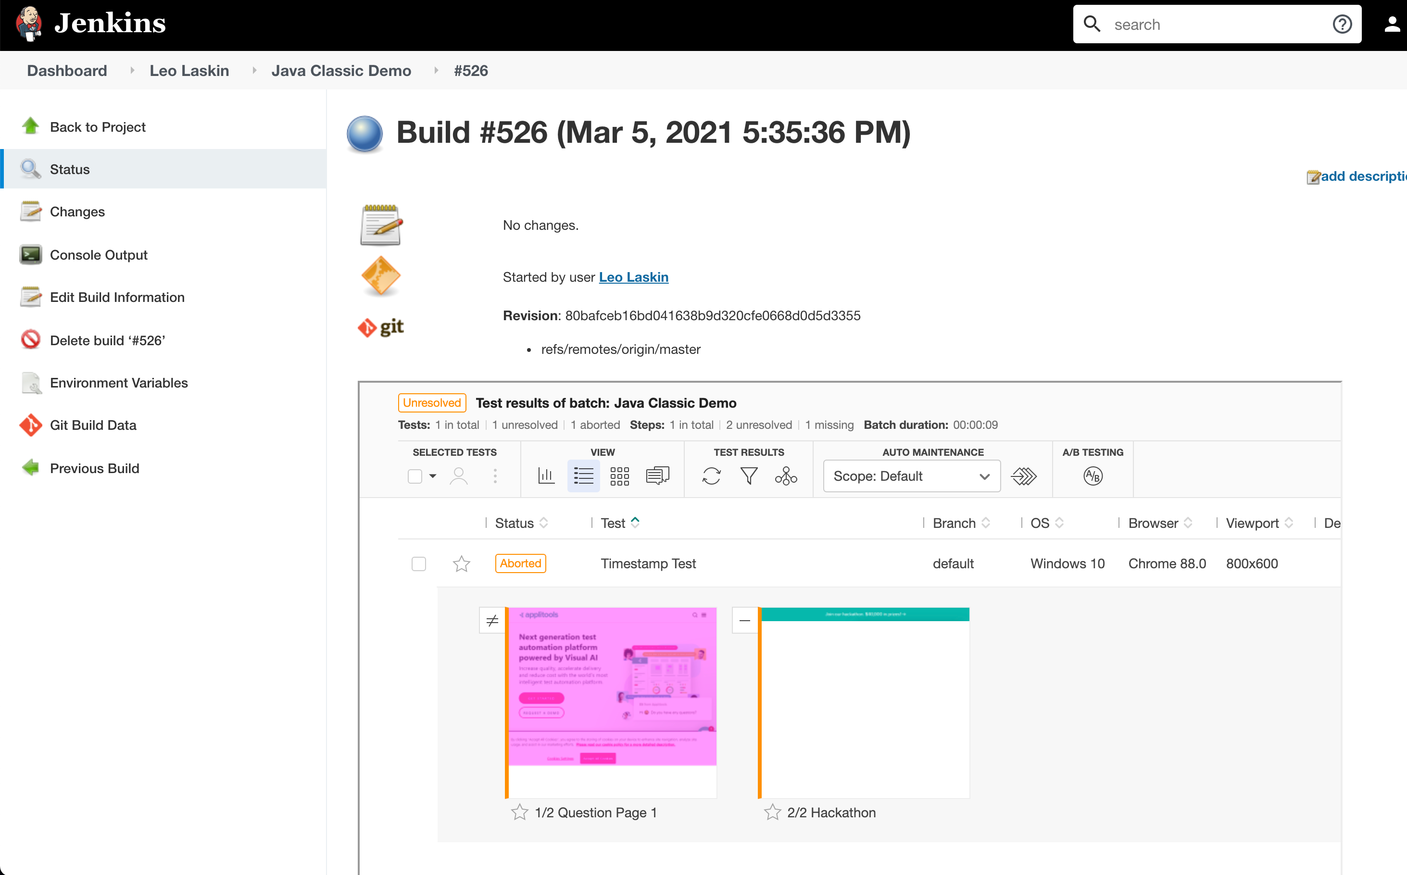The image size is (1407, 875).
Task: Toggle the select all tests checkbox
Action: [x=415, y=476]
